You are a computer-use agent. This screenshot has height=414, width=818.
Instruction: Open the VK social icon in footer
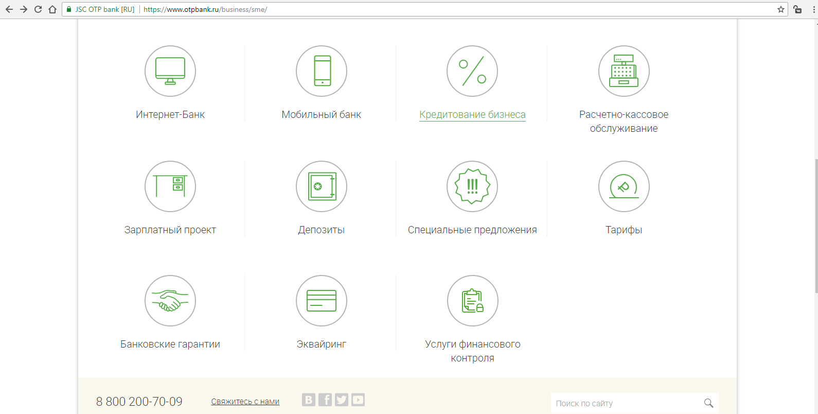pos(309,400)
